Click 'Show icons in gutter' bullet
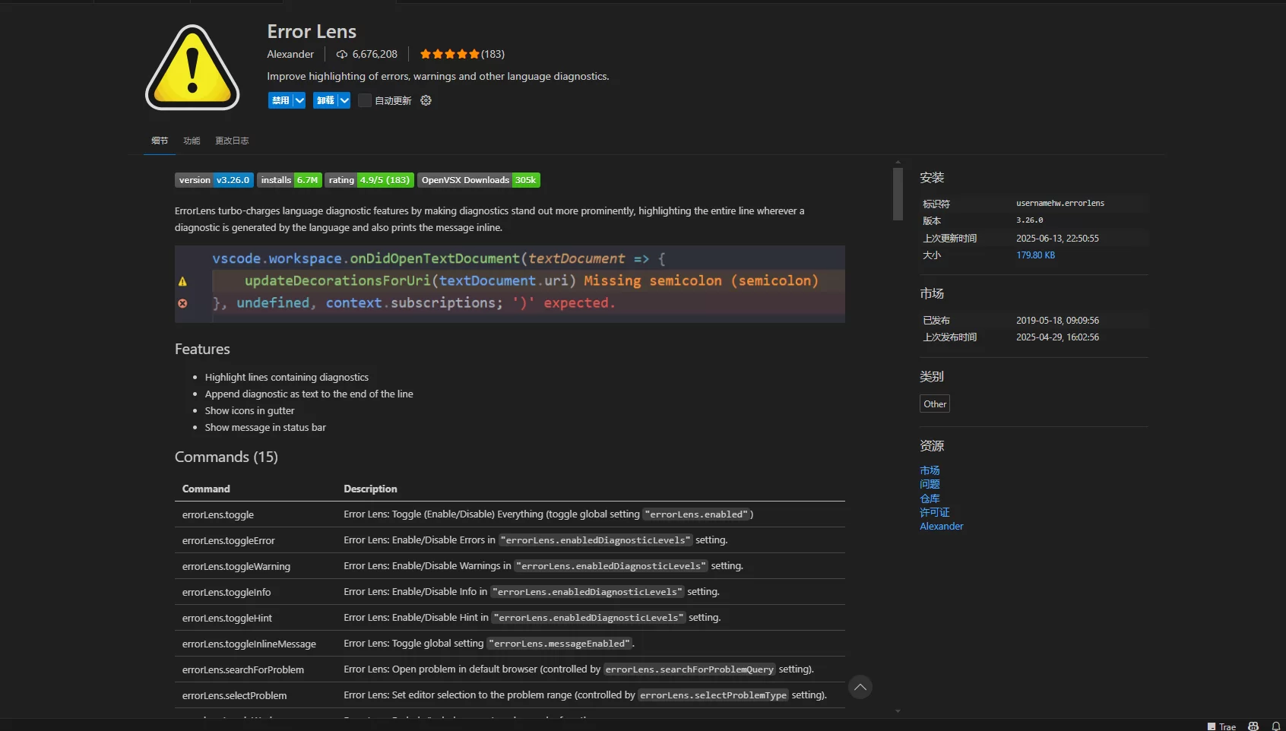The width and height of the screenshot is (1286, 731). [249, 410]
